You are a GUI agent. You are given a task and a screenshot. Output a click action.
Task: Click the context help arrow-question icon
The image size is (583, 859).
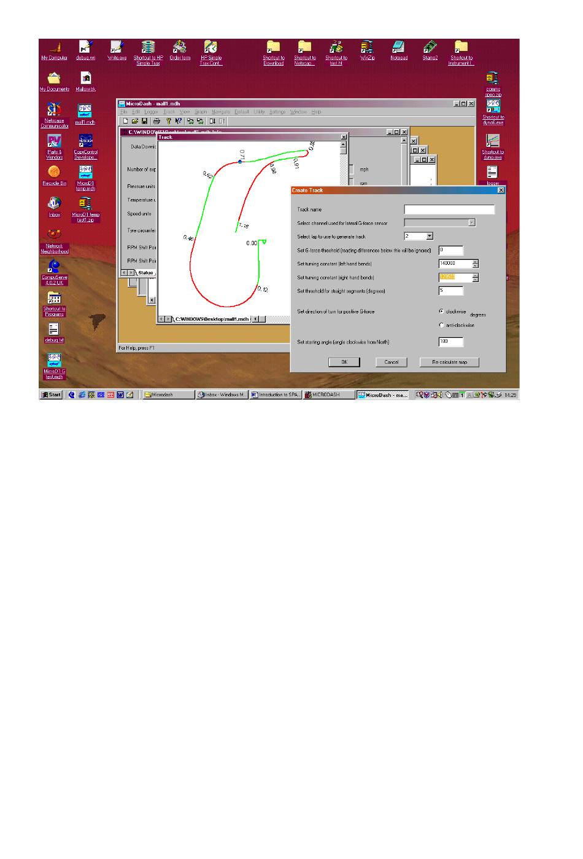[x=178, y=121]
